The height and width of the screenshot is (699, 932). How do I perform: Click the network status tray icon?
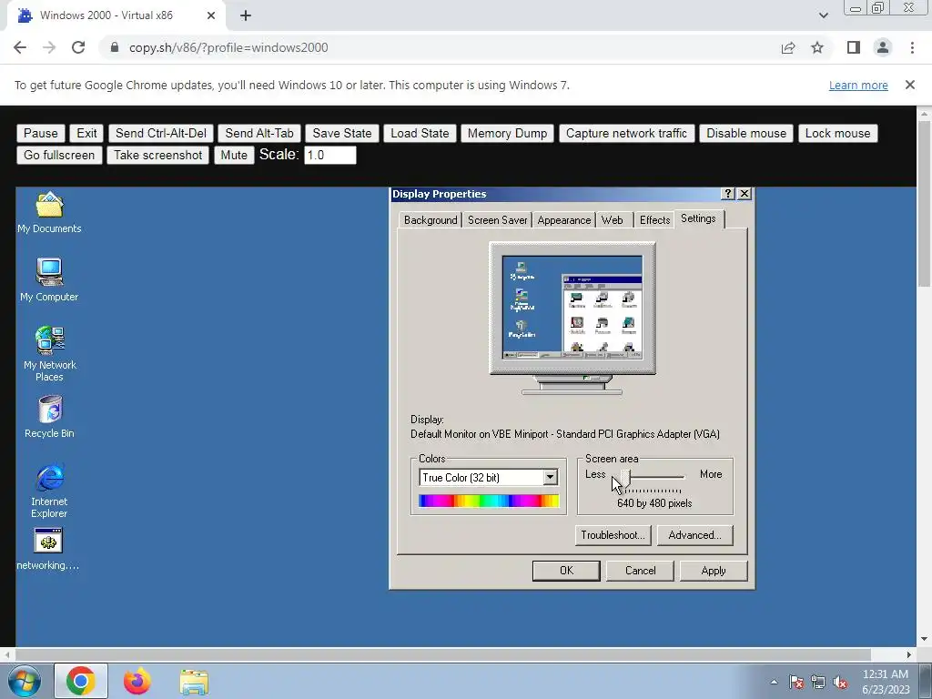coord(818,682)
